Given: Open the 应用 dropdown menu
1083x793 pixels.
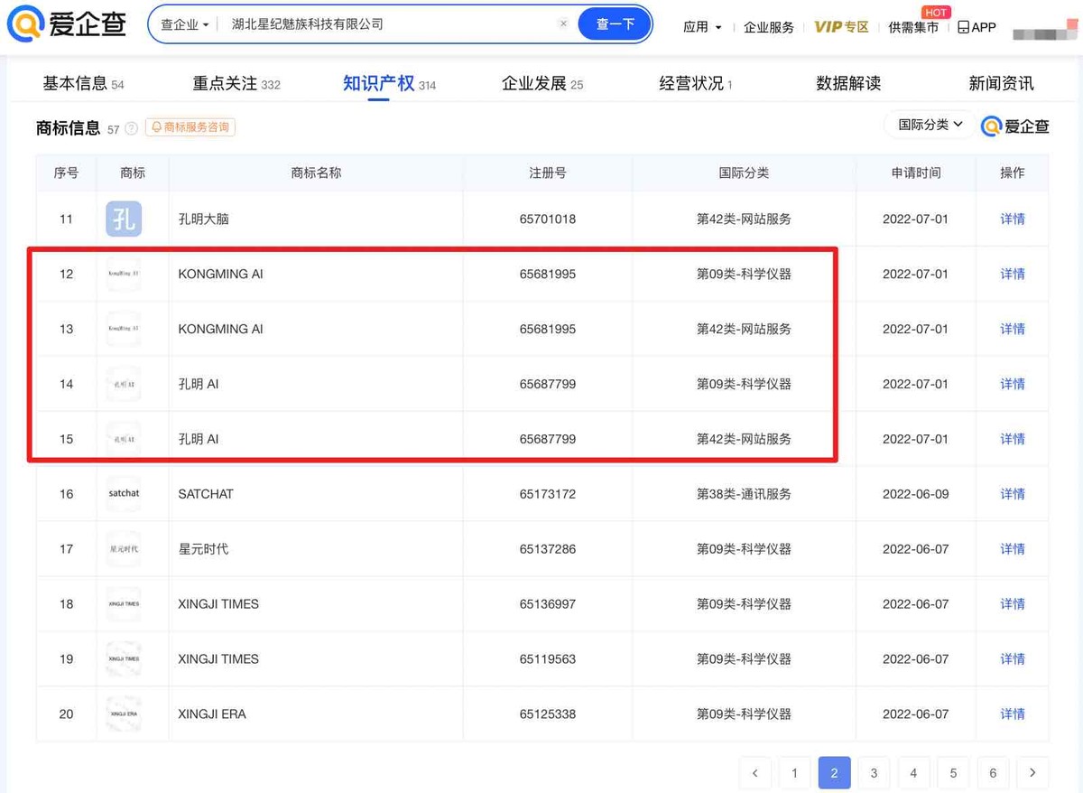Looking at the screenshot, I should pos(702,27).
